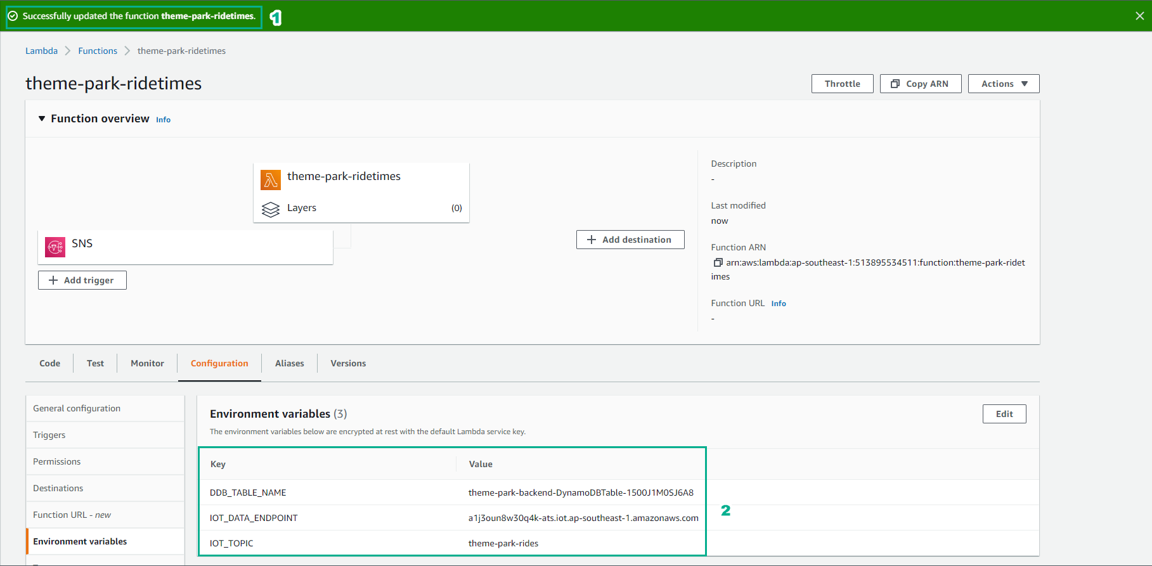The height and width of the screenshot is (566, 1152).
Task: Select the Layers row in function box
Action: coord(361,208)
